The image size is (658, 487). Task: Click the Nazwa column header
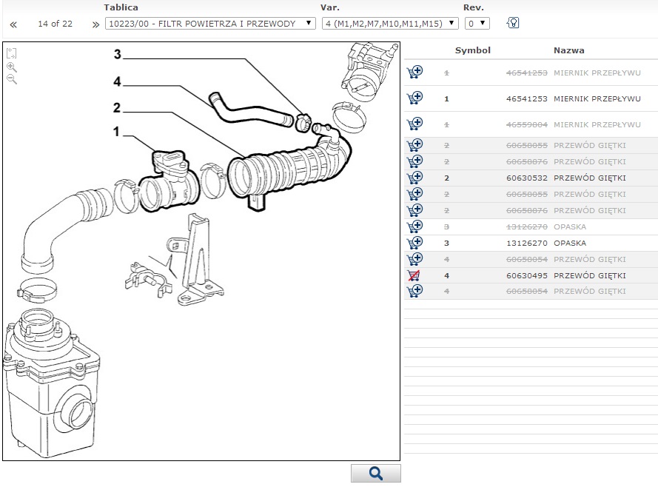tap(568, 50)
